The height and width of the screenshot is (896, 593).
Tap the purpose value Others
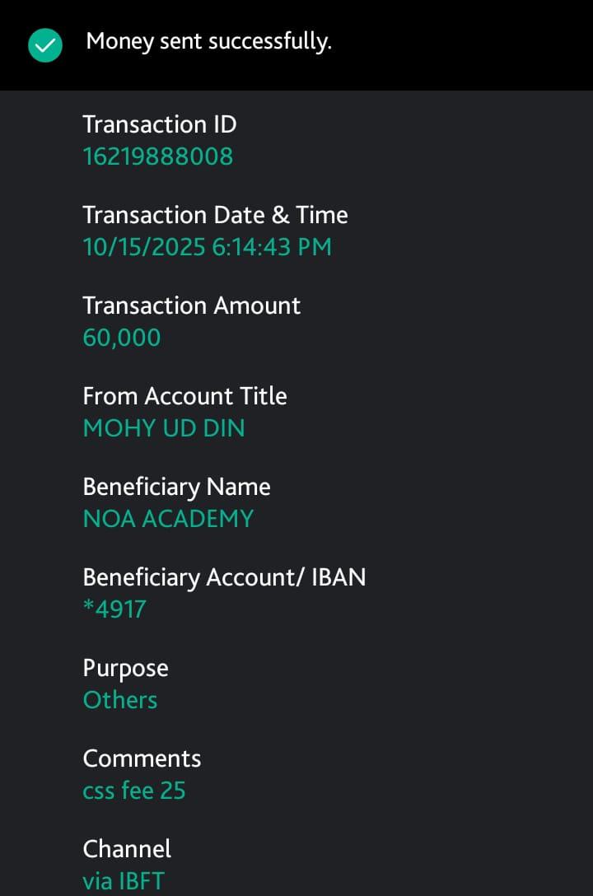pyautogui.click(x=120, y=700)
